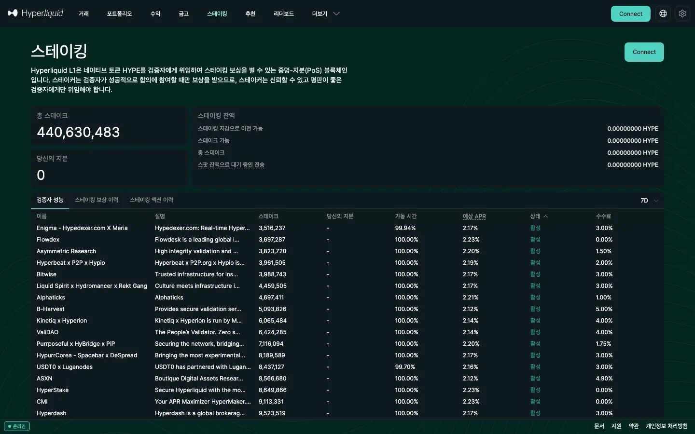Viewport: 695px width, 434px height.
Task: Open the 추천 page
Action: [x=250, y=14]
